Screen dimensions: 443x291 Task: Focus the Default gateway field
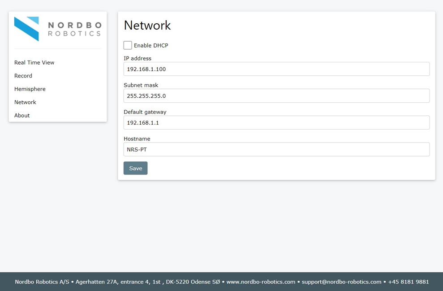pyautogui.click(x=276, y=123)
